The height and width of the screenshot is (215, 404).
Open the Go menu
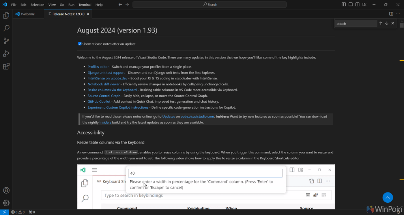[x=62, y=5]
